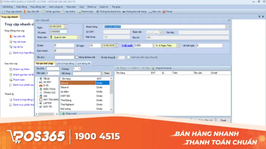Select the iphone item row
The image size is (266, 149).
(85, 83)
